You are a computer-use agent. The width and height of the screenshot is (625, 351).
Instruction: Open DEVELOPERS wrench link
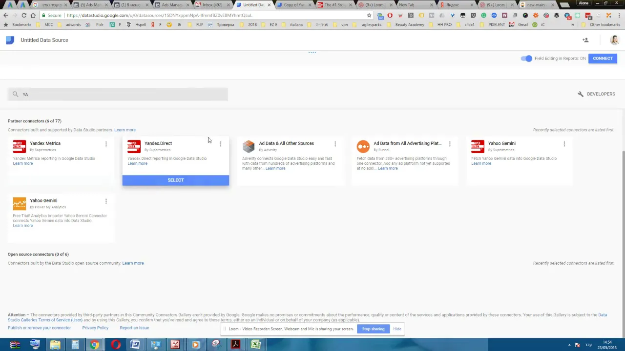tap(596, 94)
